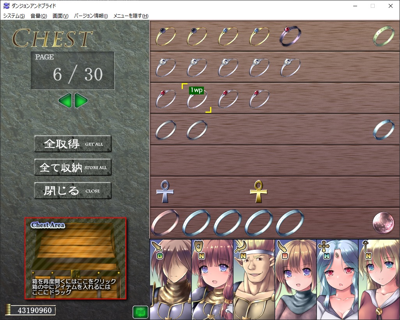Screen dimensions: 400x320
Task: Select the first gold ring with dark gem
Action: click(x=166, y=37)
